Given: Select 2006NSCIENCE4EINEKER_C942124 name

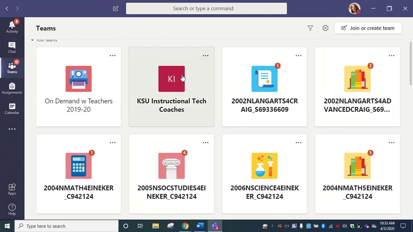Looking at the screenshot, I should pos(264,192).
